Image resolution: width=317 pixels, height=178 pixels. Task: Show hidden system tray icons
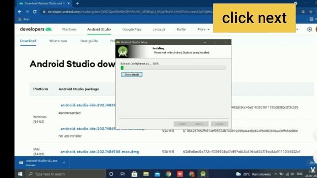point(276,174)
